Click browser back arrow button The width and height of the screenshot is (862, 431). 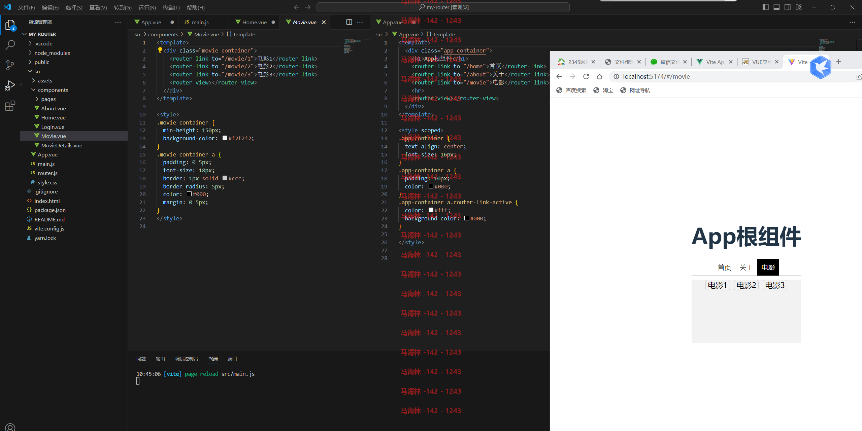tap(559, 76)
